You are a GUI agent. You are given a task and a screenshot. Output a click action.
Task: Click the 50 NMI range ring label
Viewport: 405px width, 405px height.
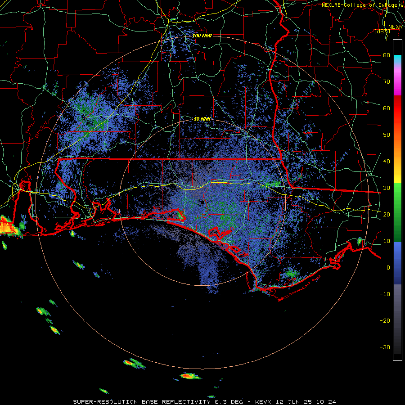202,119
